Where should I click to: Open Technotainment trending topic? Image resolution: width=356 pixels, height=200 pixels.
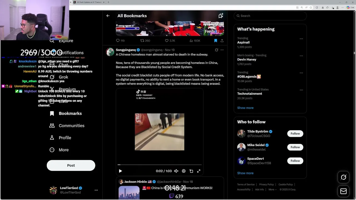point(249,94)
